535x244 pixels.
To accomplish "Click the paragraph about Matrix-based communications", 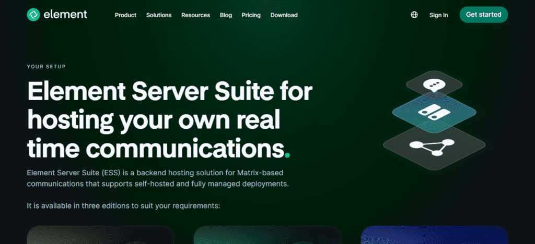I will [158, 179].
